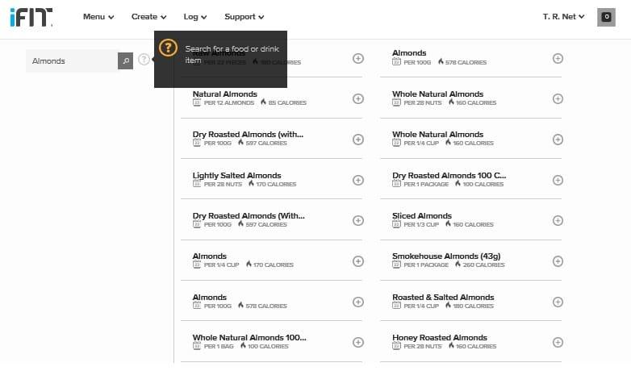Click 'PER 1 BAG' under Whole Natural Almonds 100
The height and width of the screenshot is (371, 631).
(219, 347)
